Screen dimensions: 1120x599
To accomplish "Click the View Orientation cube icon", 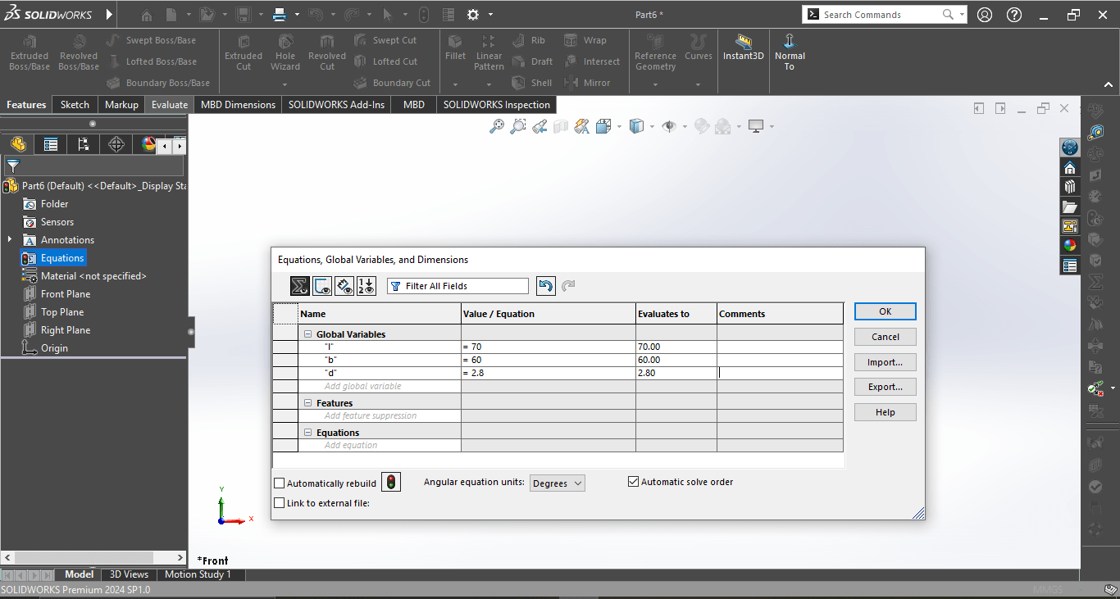I will 603,126.
